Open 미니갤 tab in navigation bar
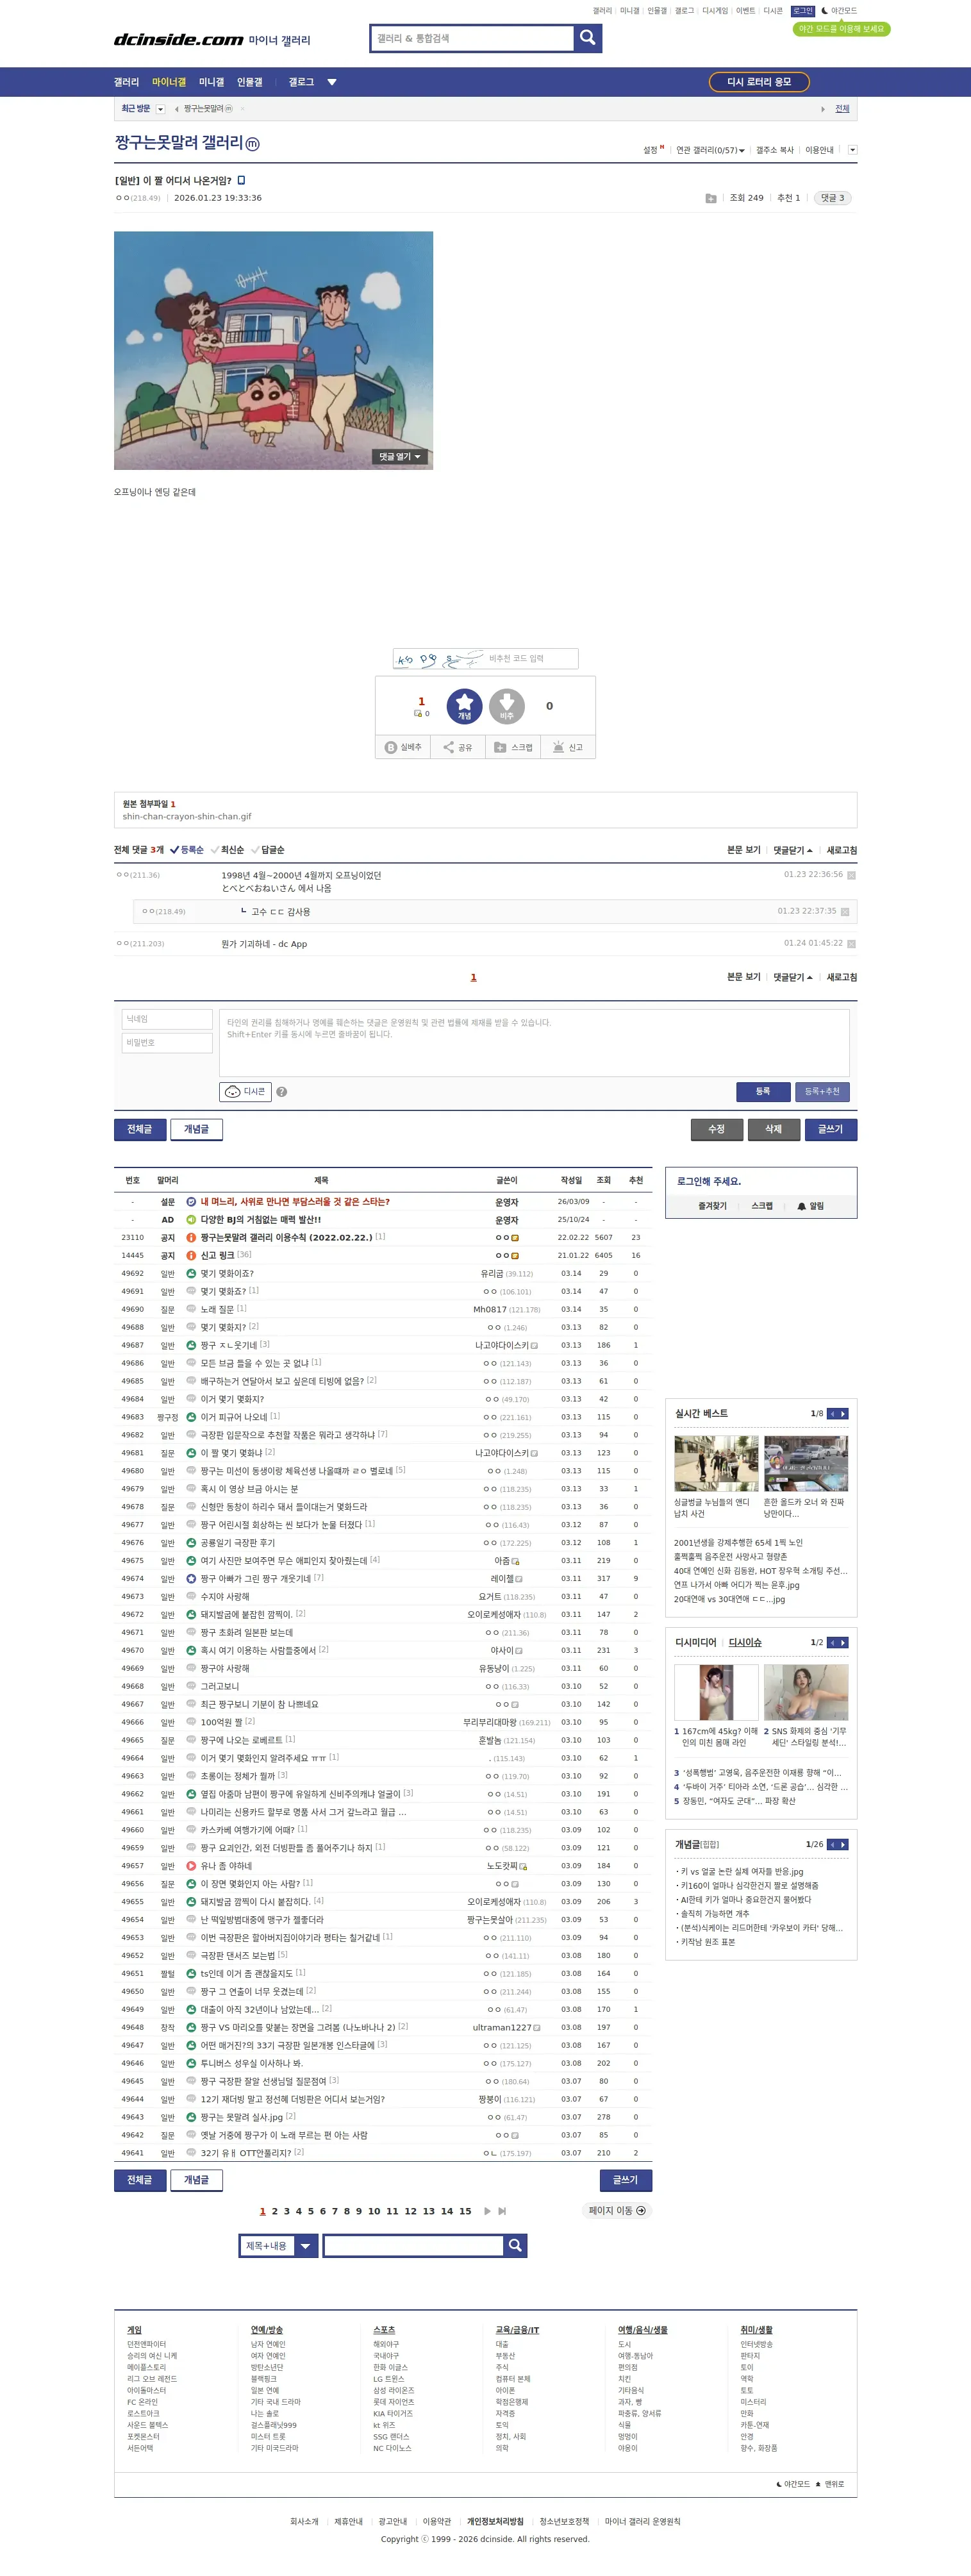971x2576 pixels. [211, 82]
